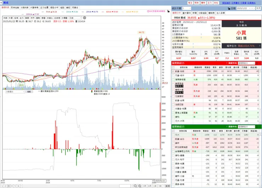Go to chart page 4 button
Viewport: 262px width, 188px height.
(x=12, y=186)
